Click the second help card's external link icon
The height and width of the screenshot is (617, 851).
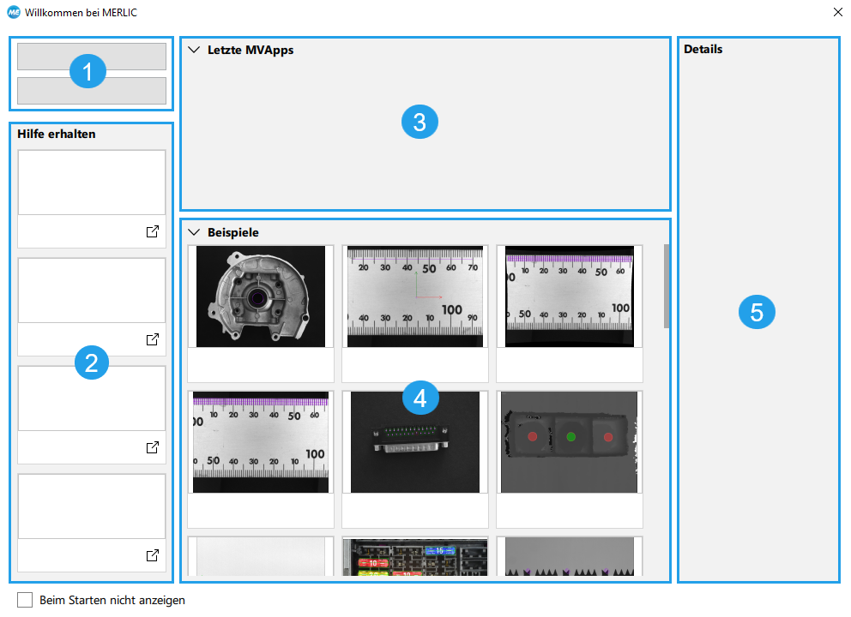pyautogui.click(x=152, y=339)
